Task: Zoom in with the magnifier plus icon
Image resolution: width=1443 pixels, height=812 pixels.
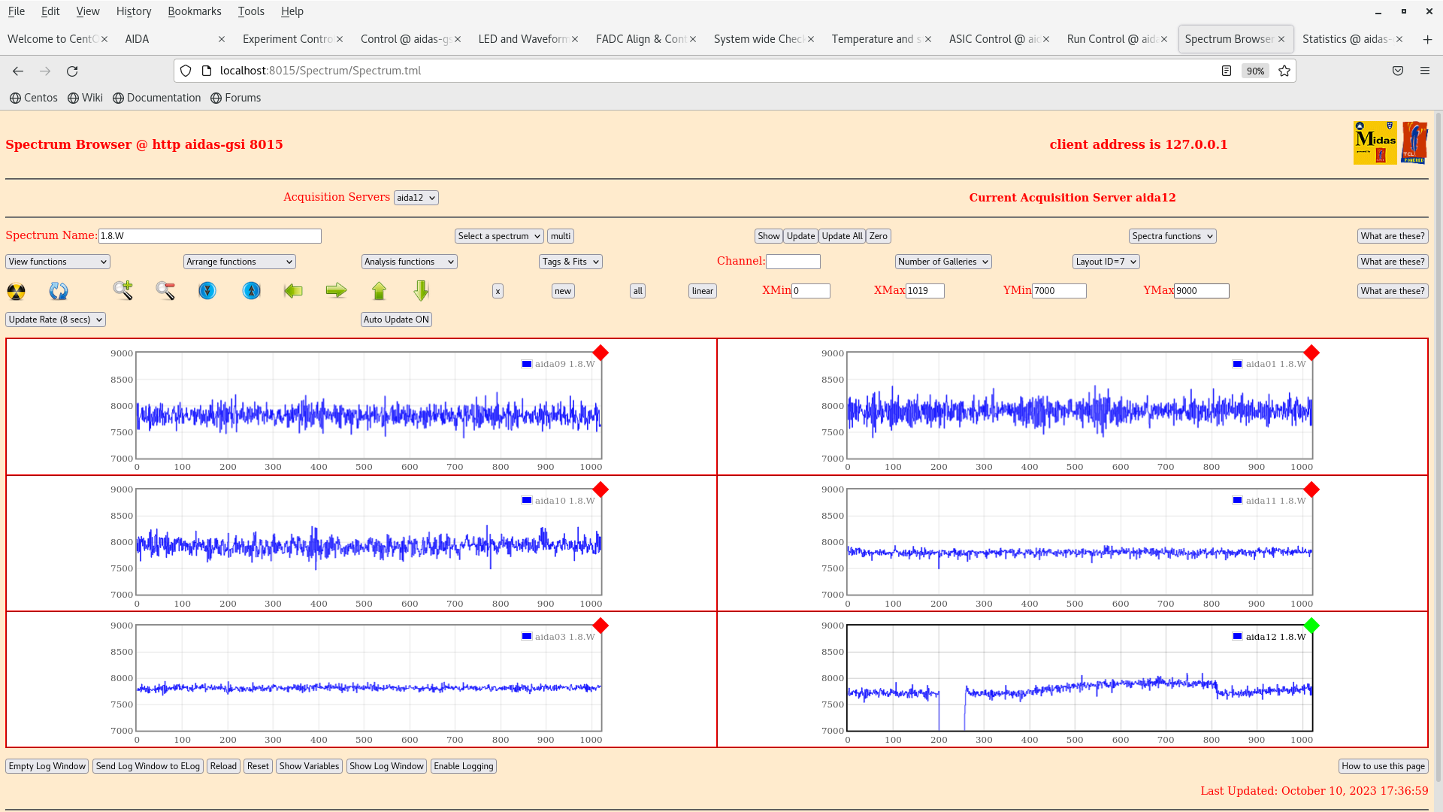Action: click(123, 291)
